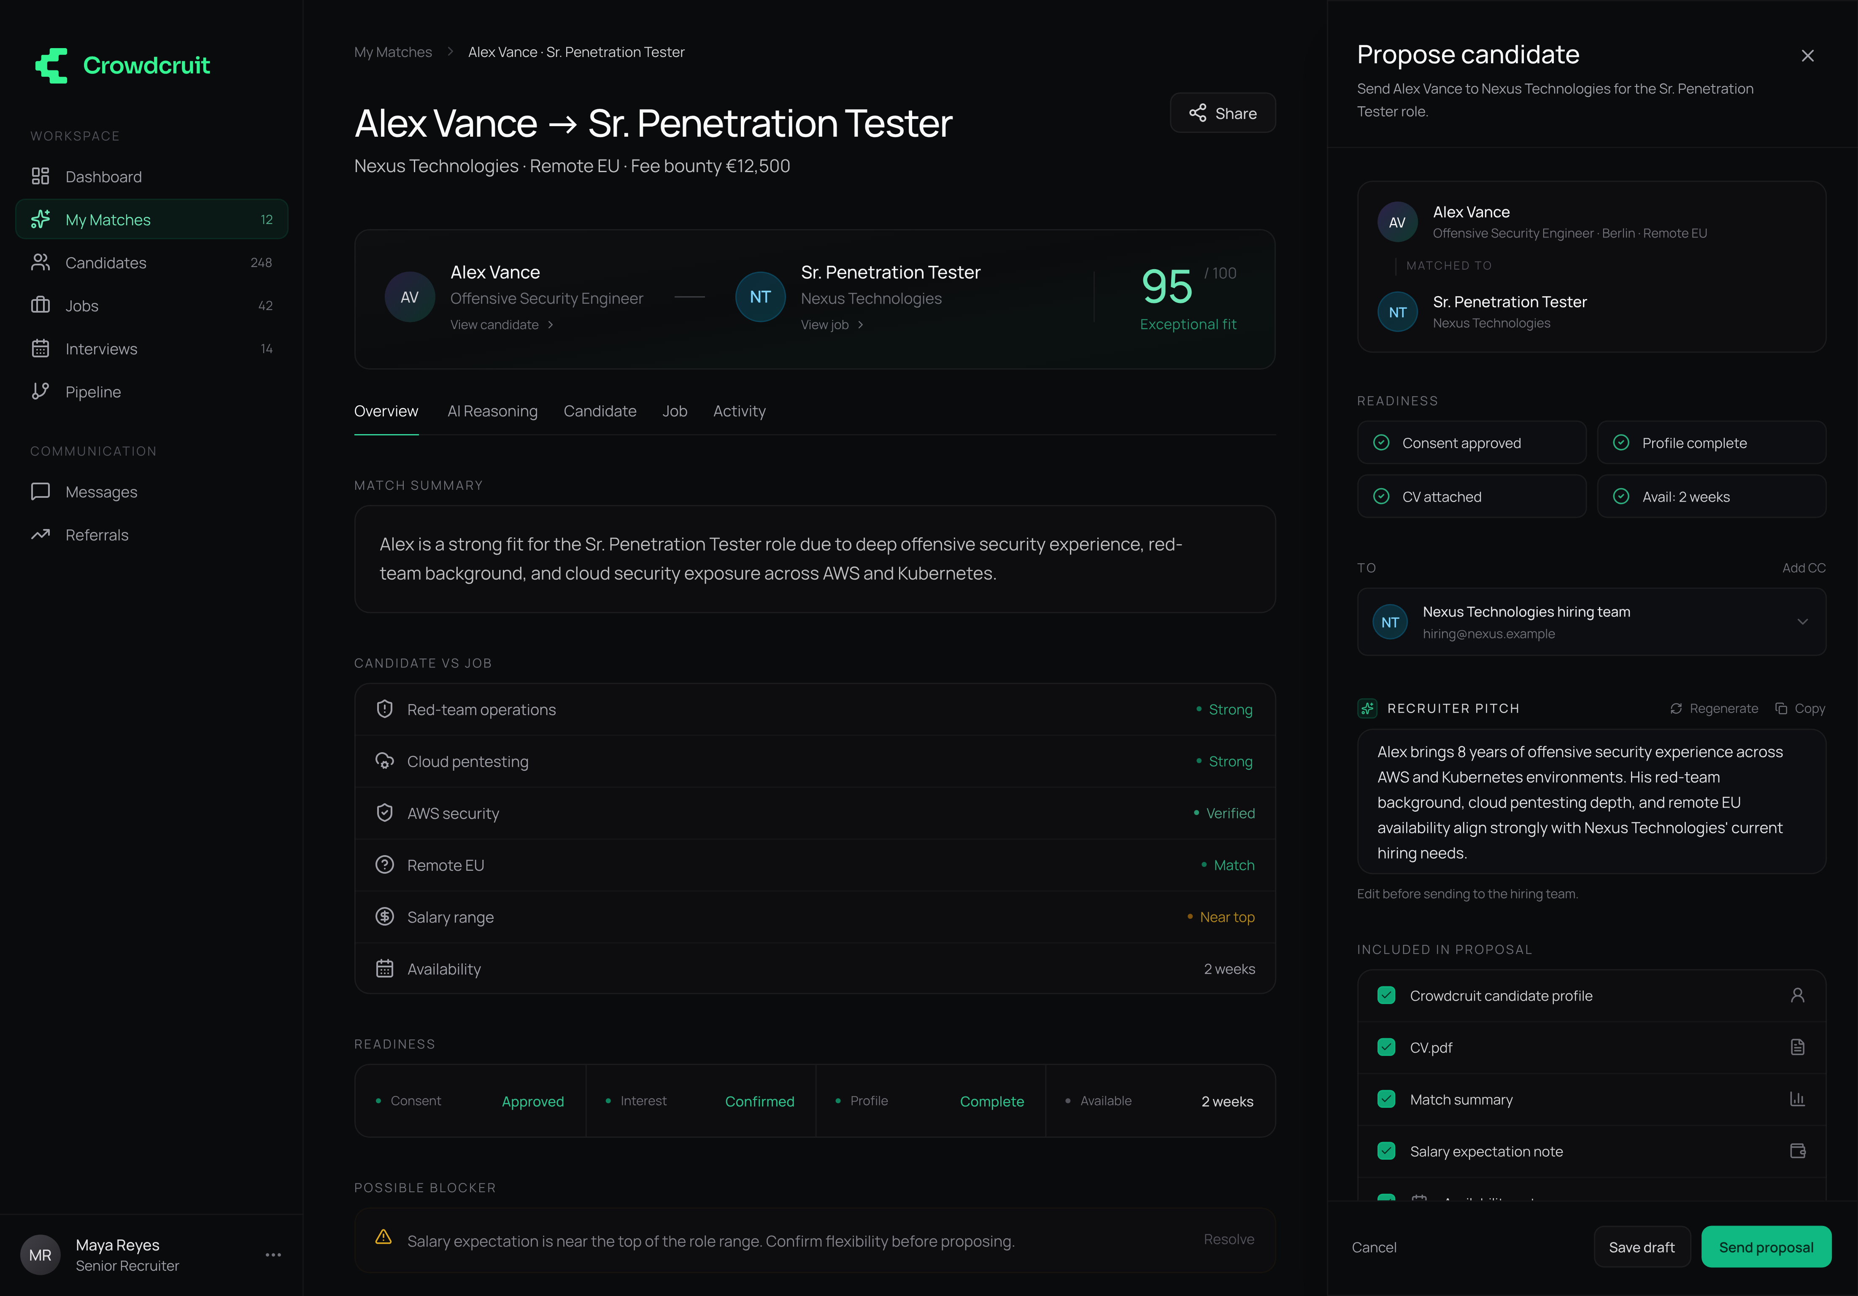This screenshot has width=1858, height=1296.
Task: Edit the recruiter pitch text box
Action: point(1591,802)
